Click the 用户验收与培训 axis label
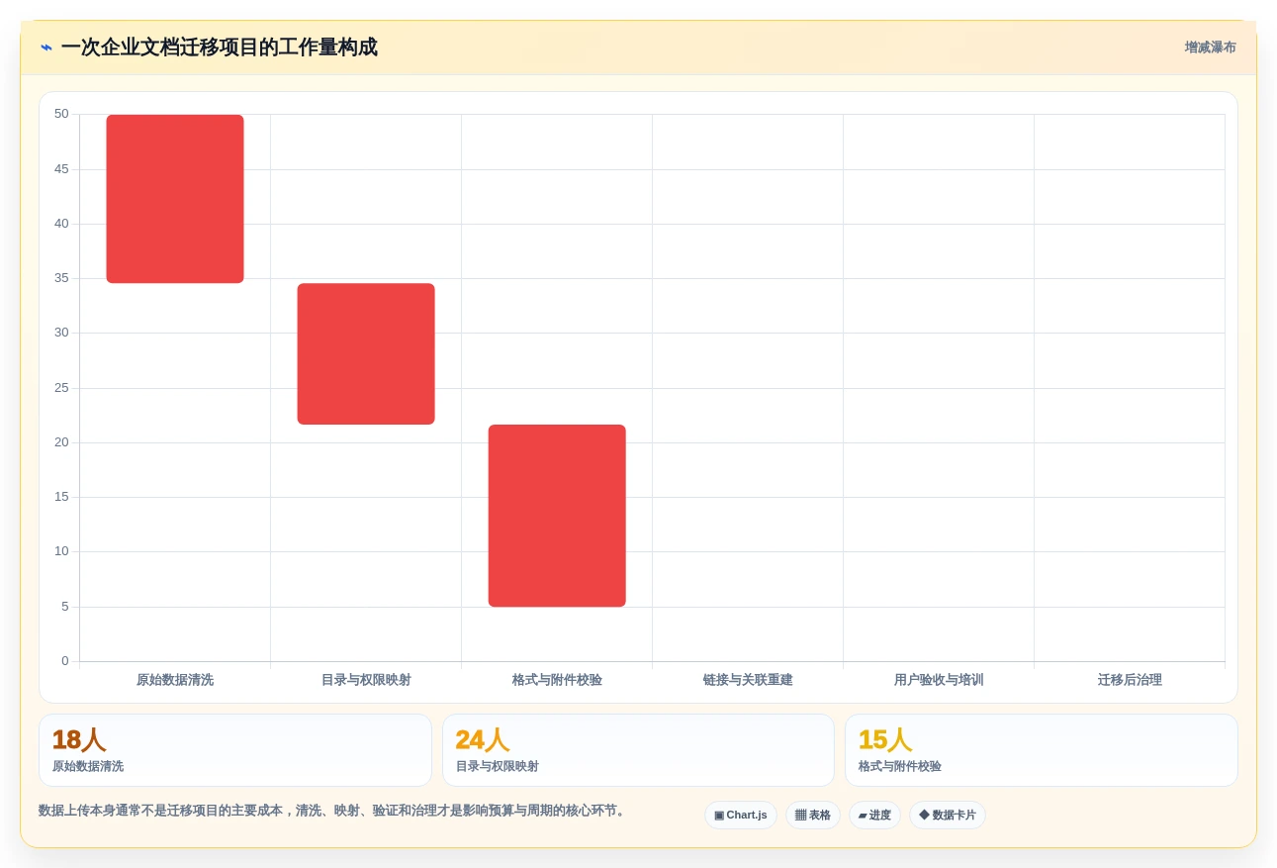Screen dimensions: 1277x868 point(939,680)
